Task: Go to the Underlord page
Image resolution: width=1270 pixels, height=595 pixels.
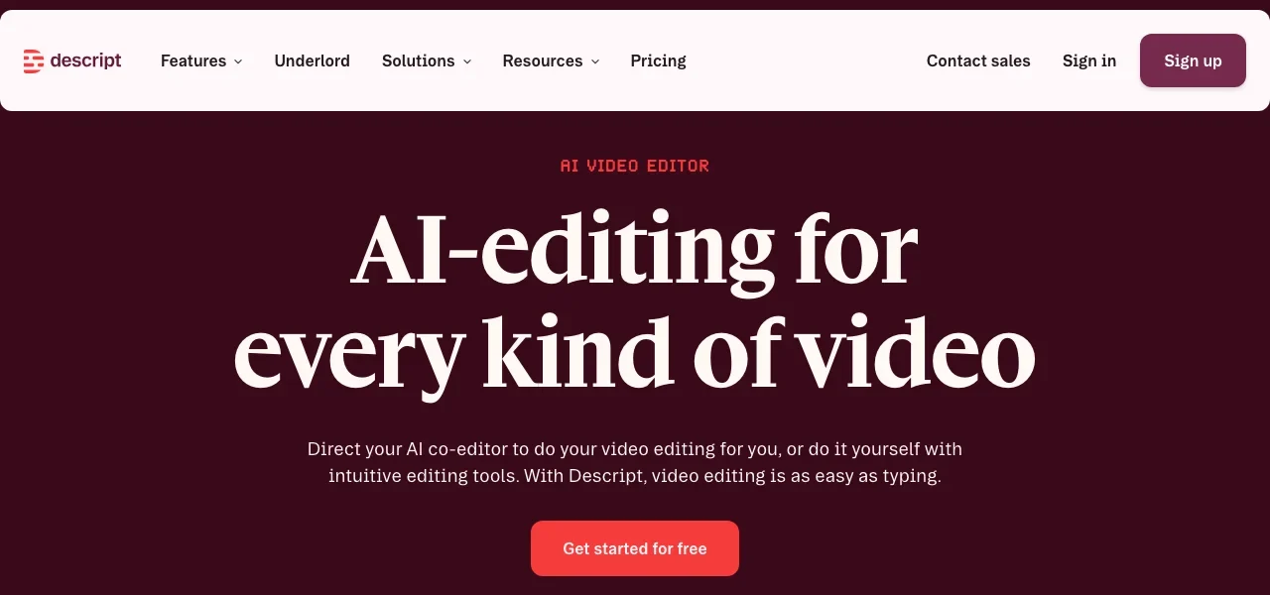Action: click(313, 60)
